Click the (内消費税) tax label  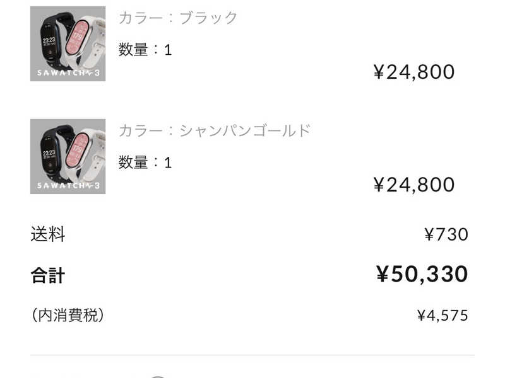click(x=68, y=315)
